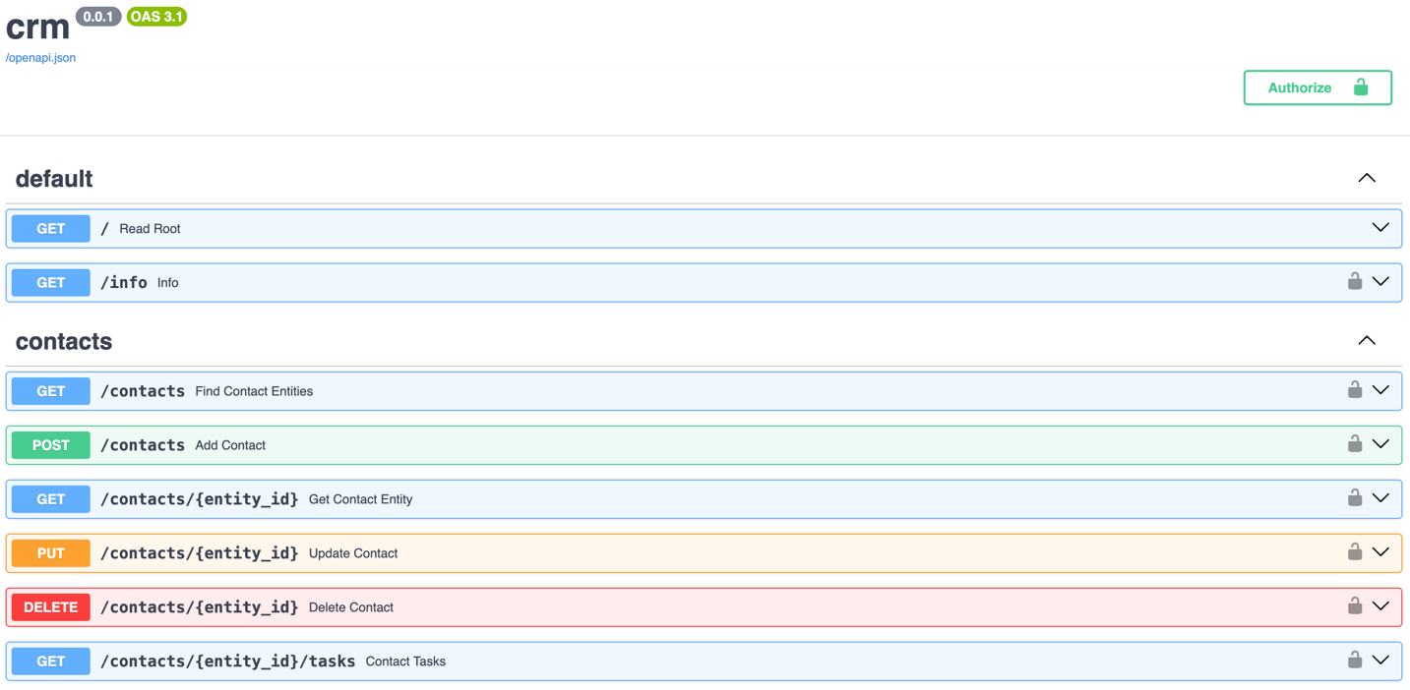Click lock icon on Find Contact Entities row
Image resolution: width=1410 pixels, height=690 pixels.
(x=1355, y=389)
